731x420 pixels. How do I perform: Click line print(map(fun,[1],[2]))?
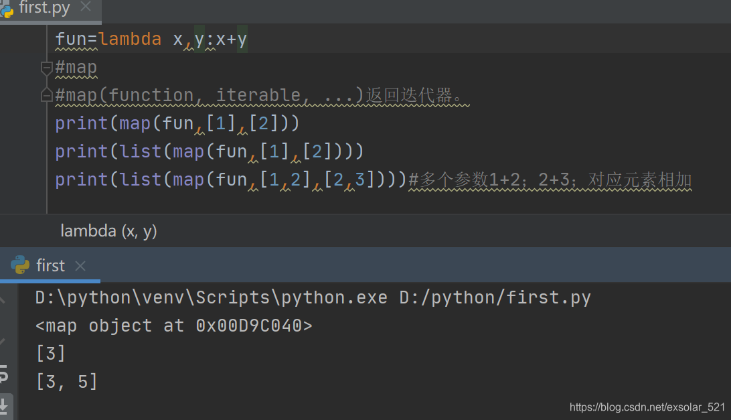pos(177,124)
